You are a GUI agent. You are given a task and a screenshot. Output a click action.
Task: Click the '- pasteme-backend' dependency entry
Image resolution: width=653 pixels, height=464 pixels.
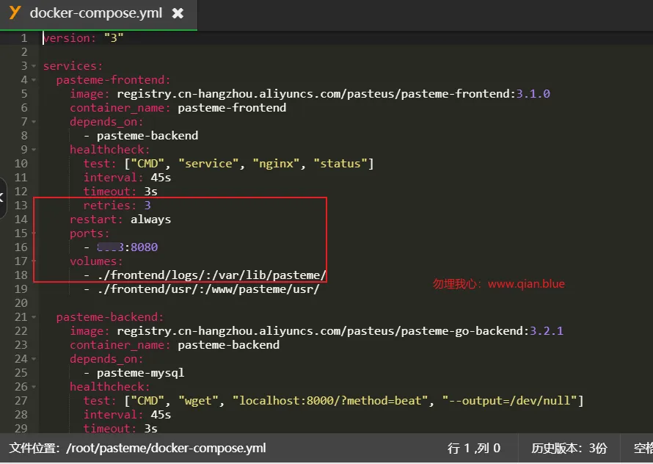[x=141, y=136]
